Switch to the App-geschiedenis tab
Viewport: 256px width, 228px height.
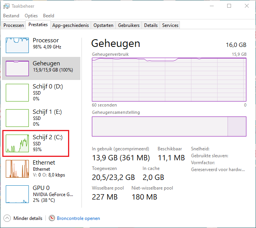point(70,25)
